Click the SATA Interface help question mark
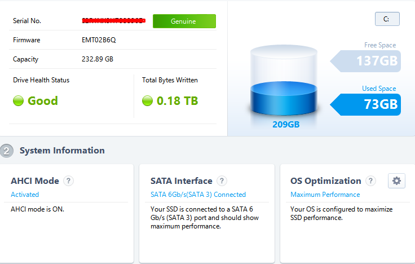This screenshot has width=415, height=264. (x=222, y=181)
